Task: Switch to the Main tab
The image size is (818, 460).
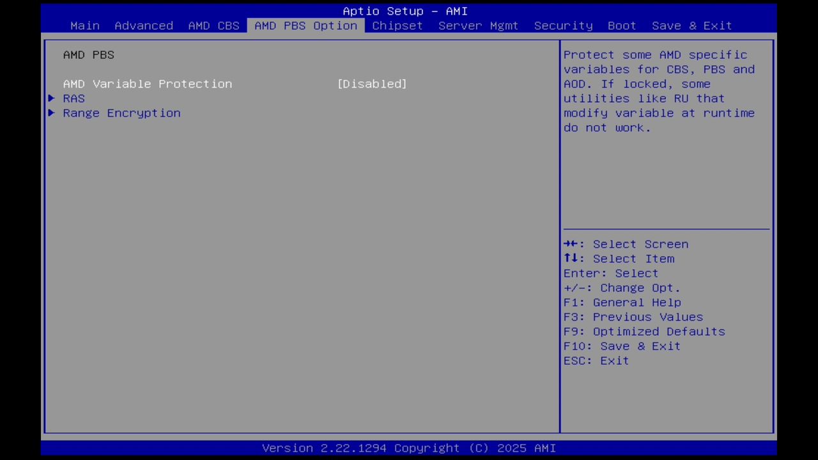Action: pos(85,26)
